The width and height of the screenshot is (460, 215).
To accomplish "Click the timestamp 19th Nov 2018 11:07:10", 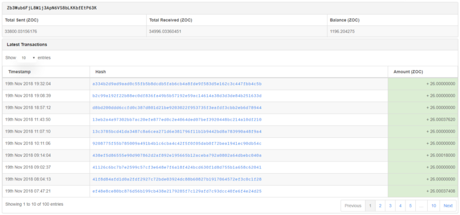I will [x=28, y=132].
